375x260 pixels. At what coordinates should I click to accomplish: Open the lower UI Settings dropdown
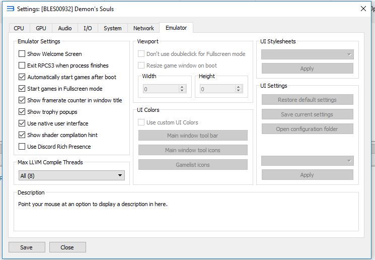(307, 161)
